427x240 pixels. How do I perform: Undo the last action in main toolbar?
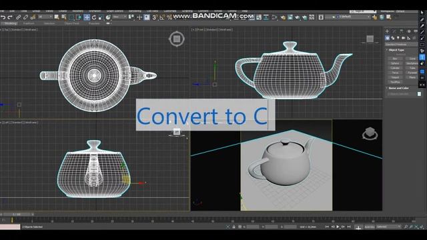coord(3,17)
